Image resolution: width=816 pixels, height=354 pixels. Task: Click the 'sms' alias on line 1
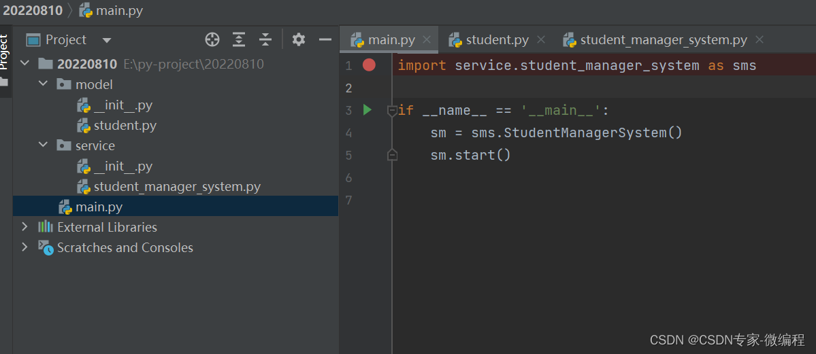(x=744, y=65)
